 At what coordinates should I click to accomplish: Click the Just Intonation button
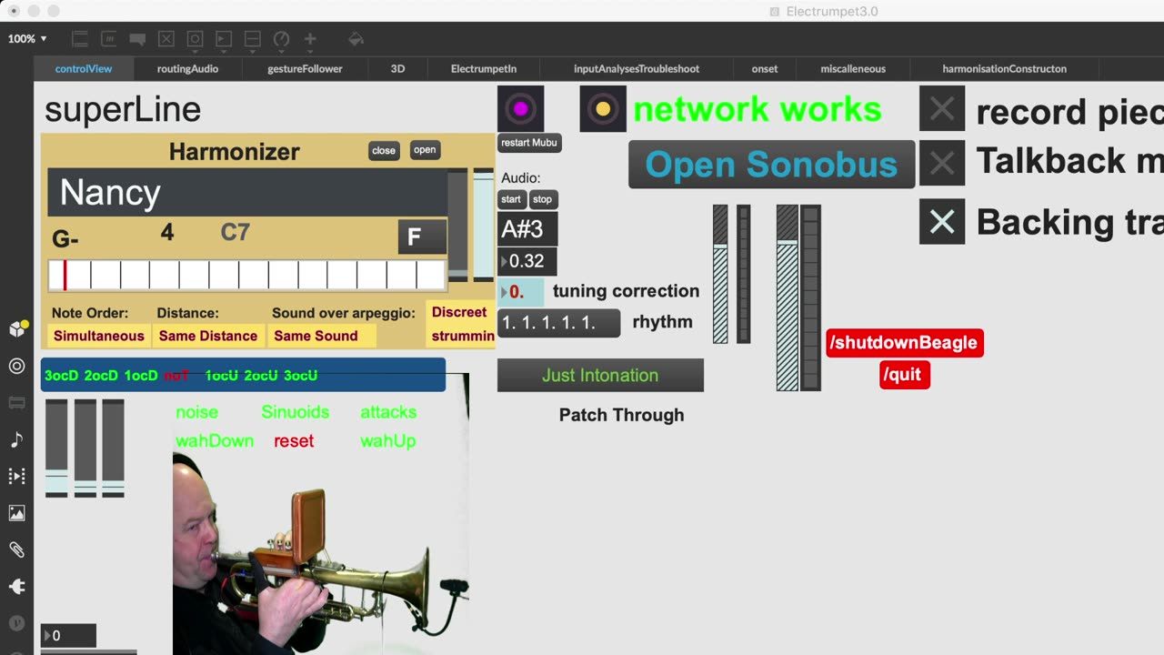600,375
